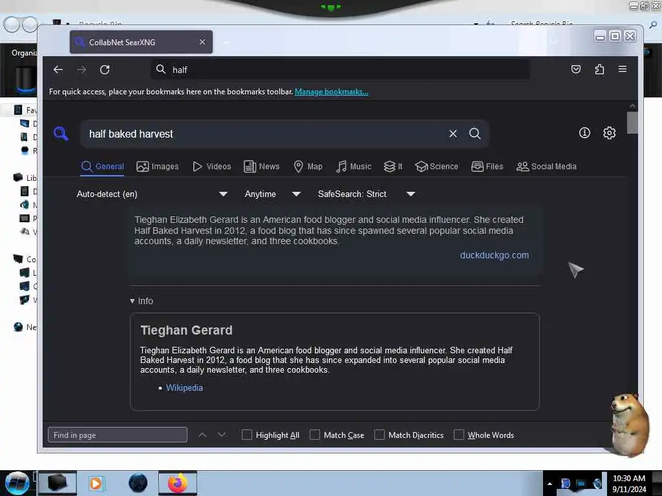
Task: Open the Extensions puzzle icon
Action: (x=599, y=69)
